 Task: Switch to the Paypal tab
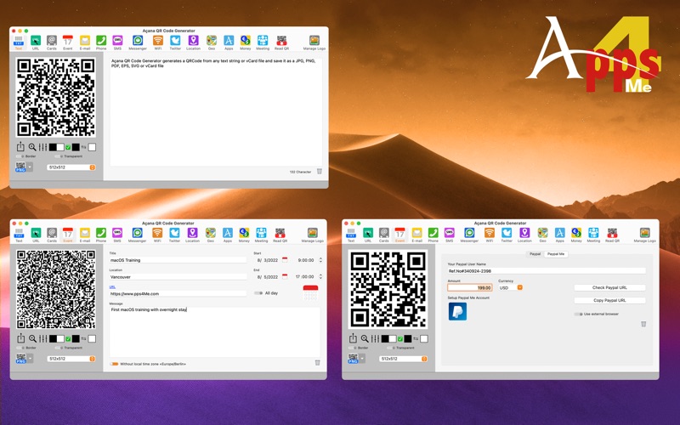pyautogui.click(x=535, y=254)
